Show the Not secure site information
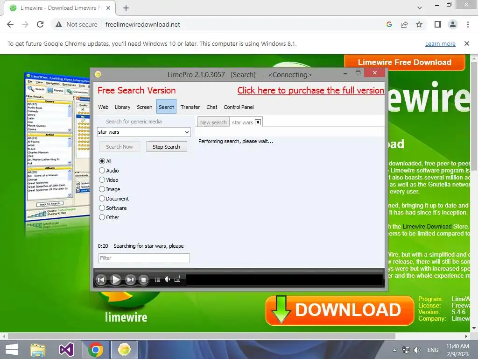The image size is (478, 359). pos(76,24)
